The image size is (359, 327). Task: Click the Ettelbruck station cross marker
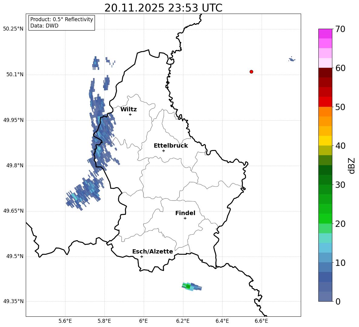pyautogui.click(x=163, y=151)
